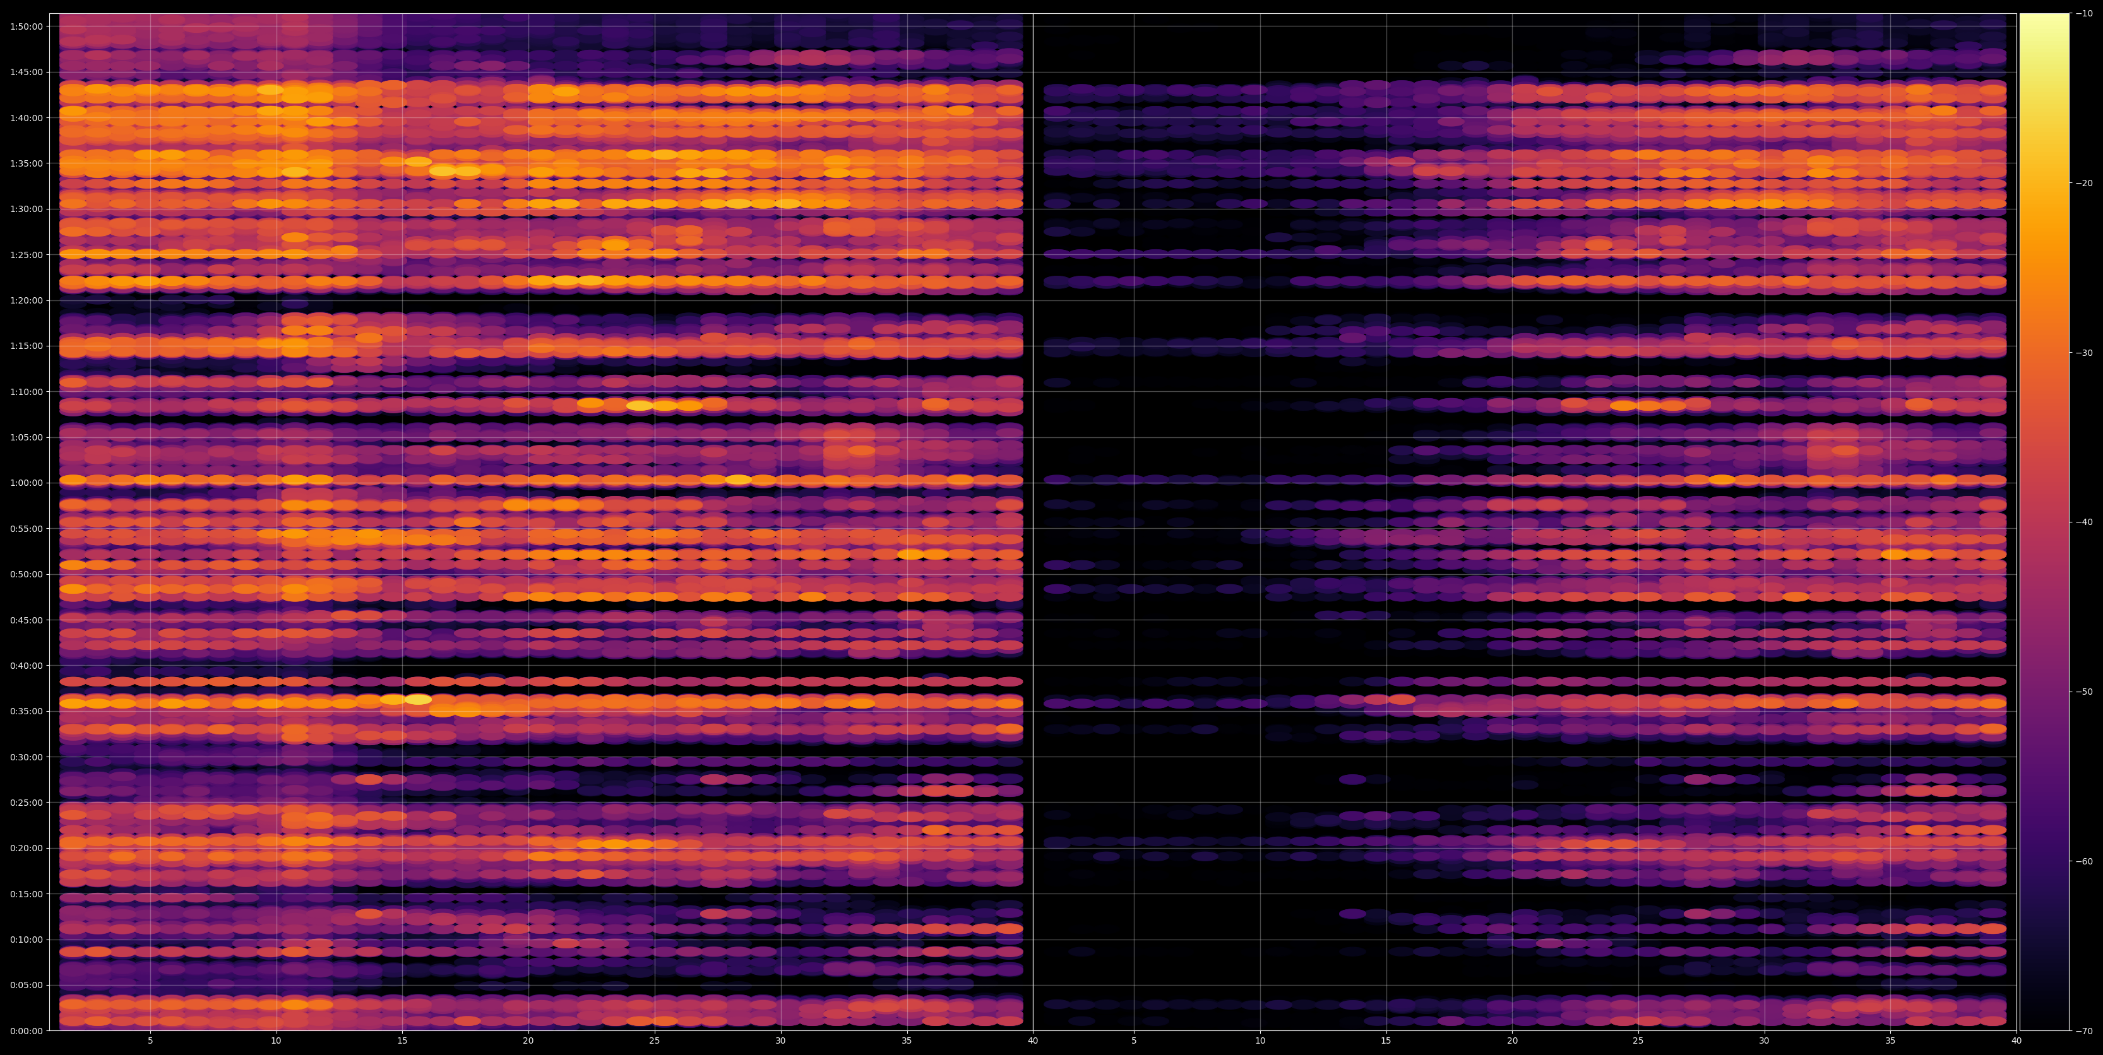Click the 1:45:00 time axis label

[26, 72]
